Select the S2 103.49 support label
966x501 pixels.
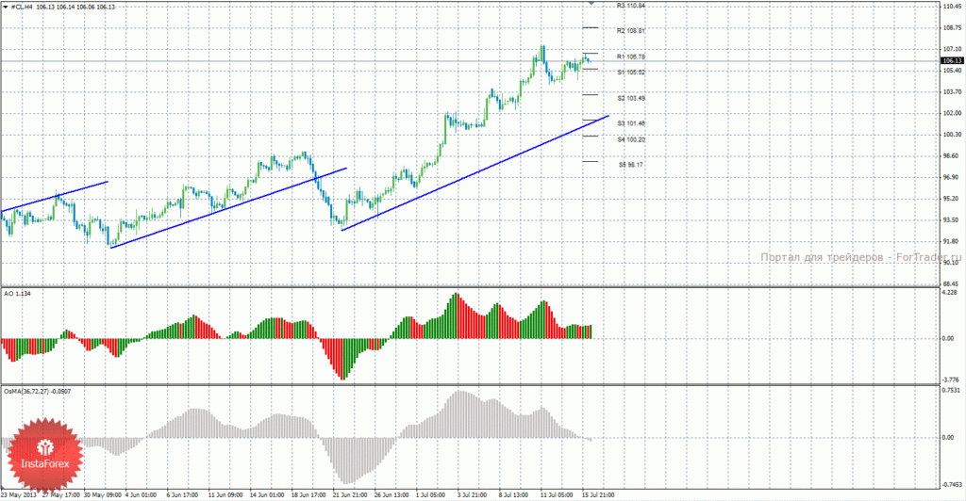[x=631, y=98]
